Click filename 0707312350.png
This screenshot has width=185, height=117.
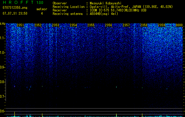15,8
